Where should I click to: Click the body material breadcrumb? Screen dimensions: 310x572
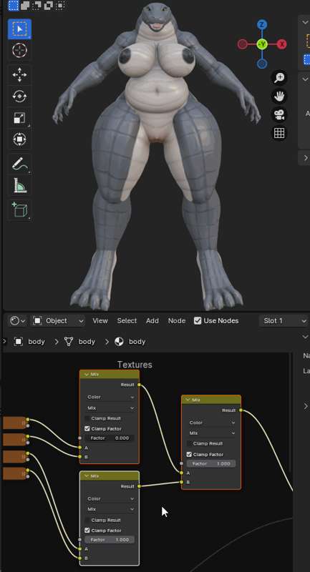pos(130,342)
